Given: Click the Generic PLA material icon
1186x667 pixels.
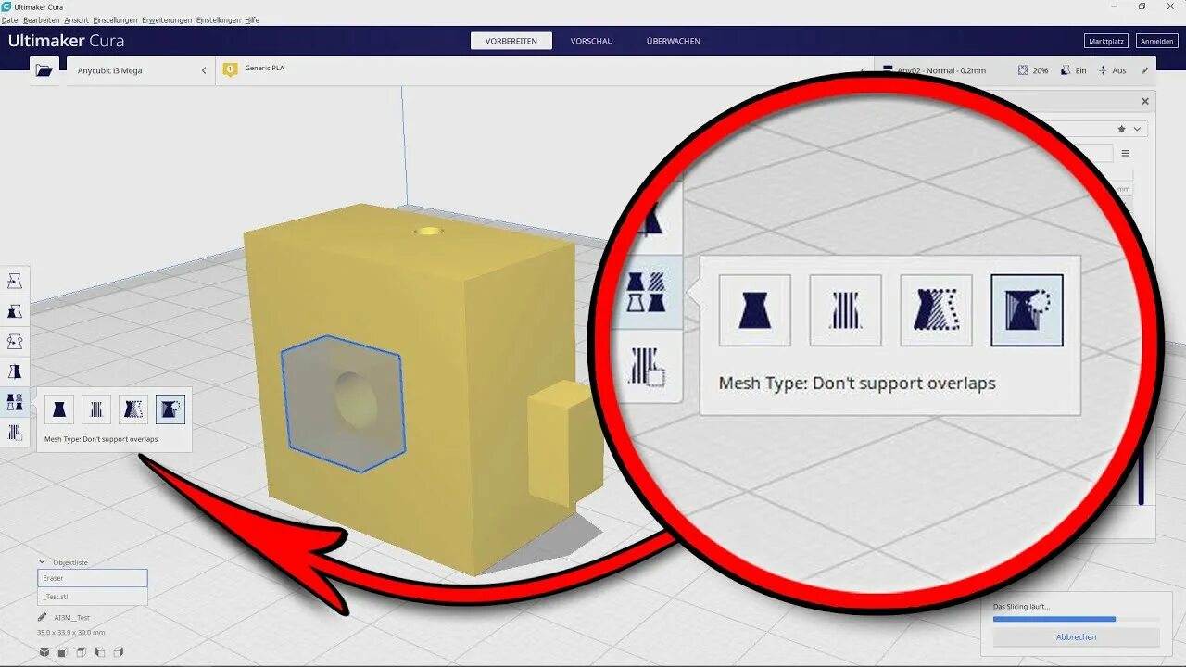Looking at the screenshot, I should tap(230, 69).
